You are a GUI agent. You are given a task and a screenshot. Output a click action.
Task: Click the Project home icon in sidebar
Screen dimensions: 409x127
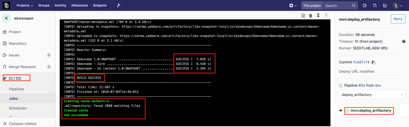5,32
